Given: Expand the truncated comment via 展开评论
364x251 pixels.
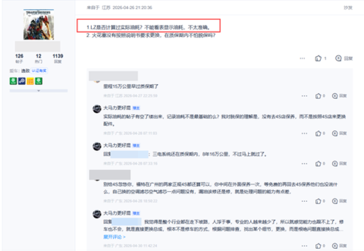Looking at the screenshot, I should click(114, 237).
